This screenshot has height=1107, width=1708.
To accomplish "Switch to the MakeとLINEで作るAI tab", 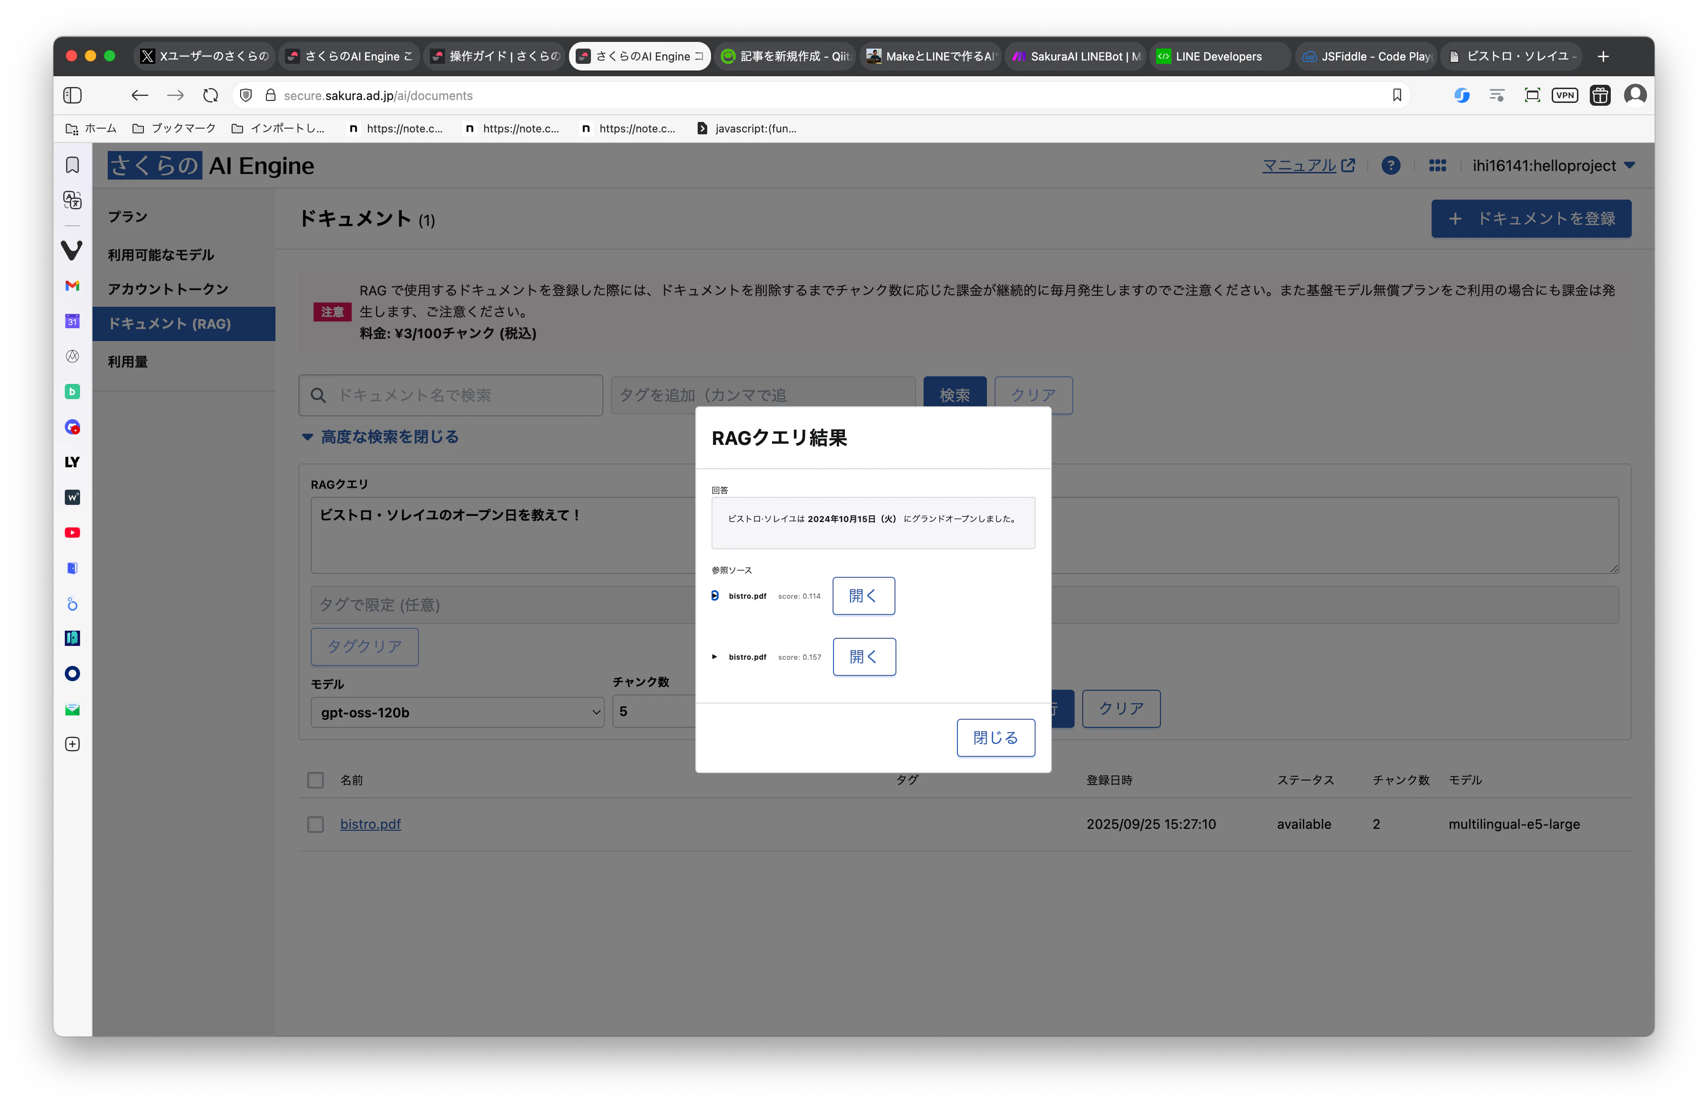I will [x=930, y=56].
